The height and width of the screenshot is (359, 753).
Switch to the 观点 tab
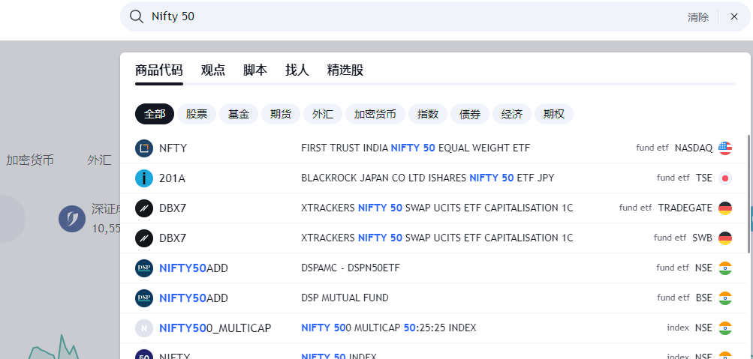click(x=212, y=70)
